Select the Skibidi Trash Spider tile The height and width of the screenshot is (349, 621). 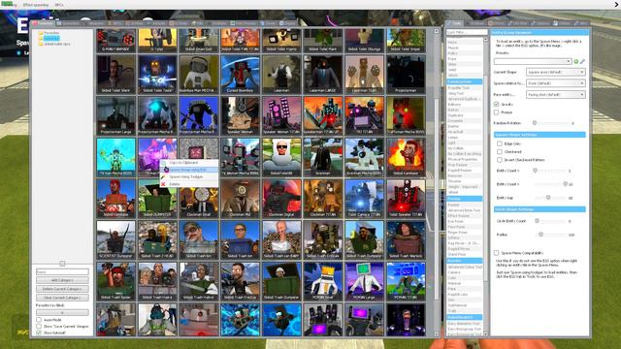115,281
